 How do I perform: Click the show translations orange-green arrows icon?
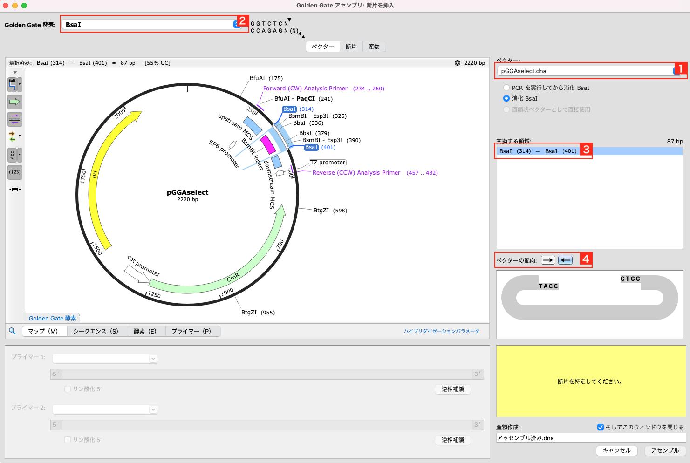point(13,136)
